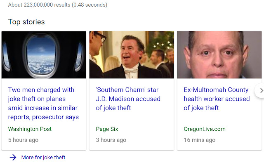This screenshot has width=264, height=165.
Task: Click the Top stories heading
Action: [26, 22]
